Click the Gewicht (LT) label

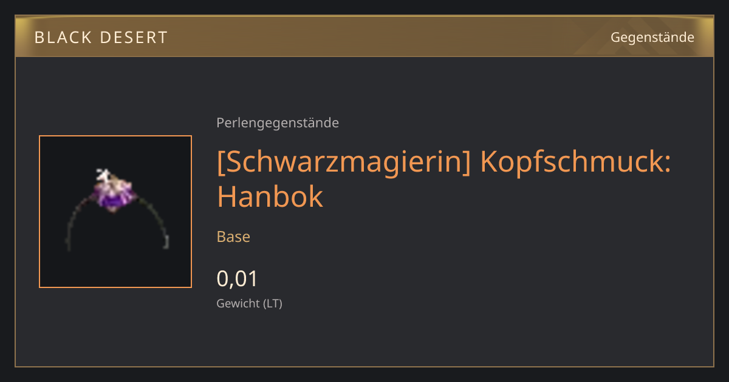click(x=249, y=303)
